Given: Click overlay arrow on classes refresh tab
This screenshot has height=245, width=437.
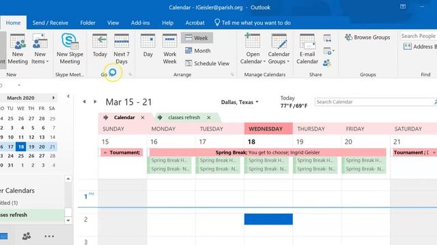Looking at the screenshot, I should click(x=160, y=118).
